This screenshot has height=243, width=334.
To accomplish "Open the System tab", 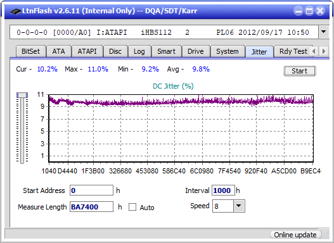I will click(x=228, y=51).
